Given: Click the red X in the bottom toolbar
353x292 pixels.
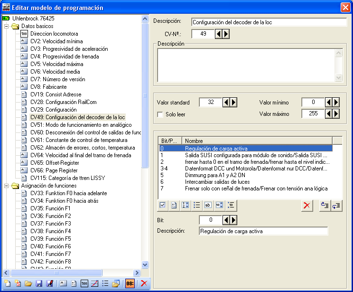Looking at the screenshot, I should click(x=144, y=283).
